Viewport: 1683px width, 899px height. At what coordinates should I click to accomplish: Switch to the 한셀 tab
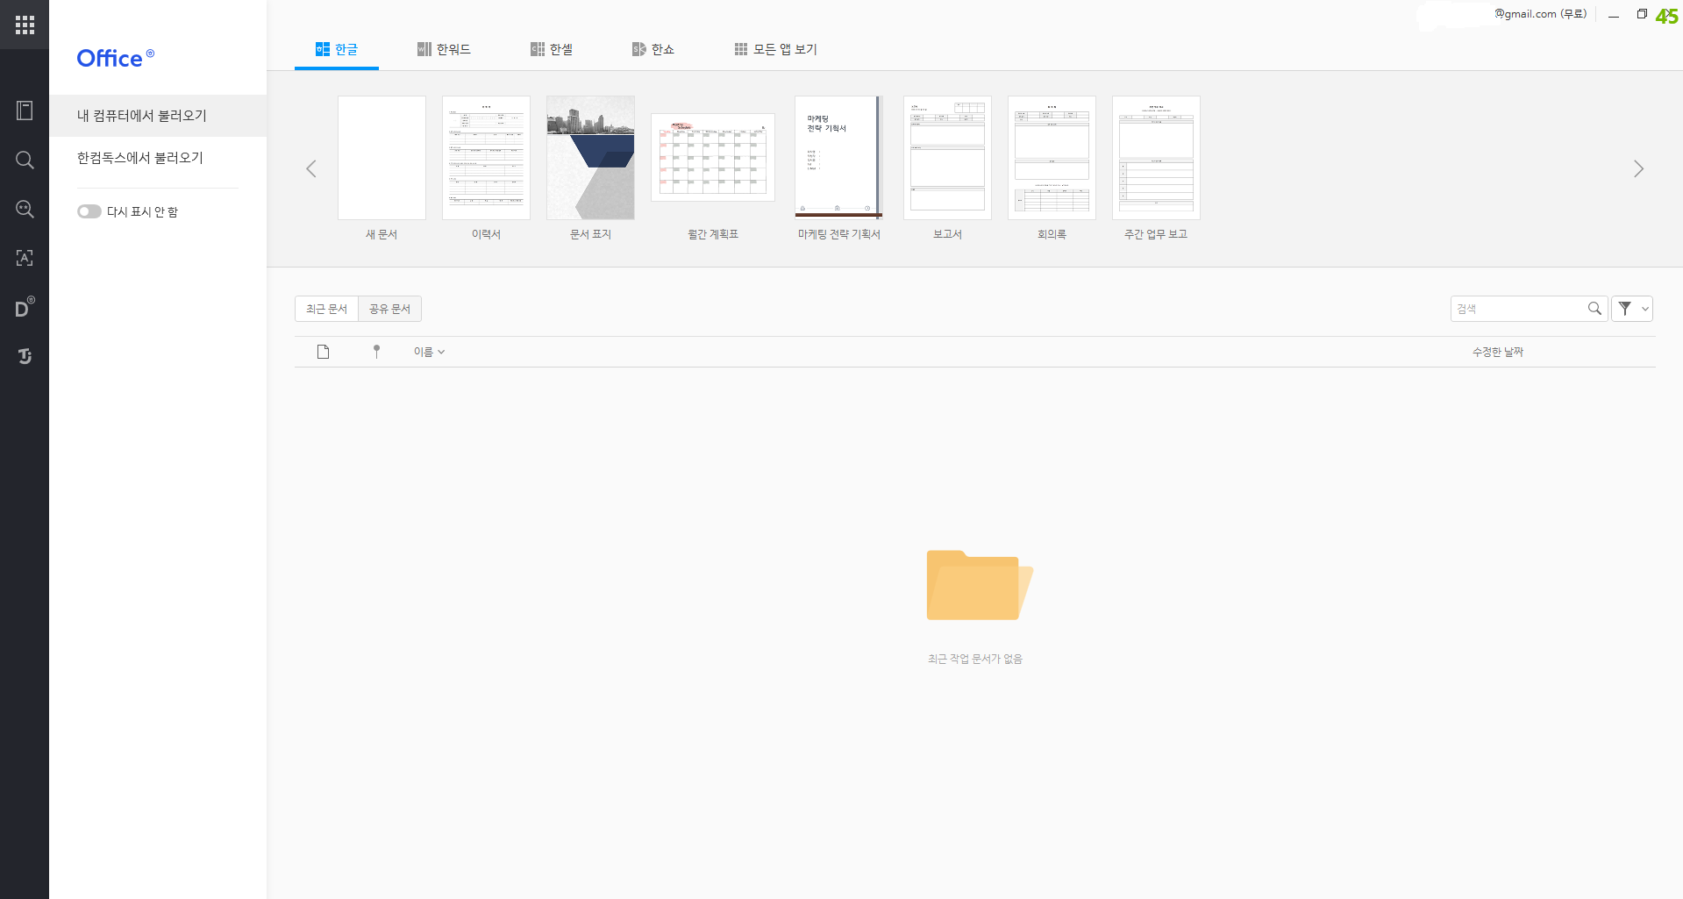coord(552,49)
